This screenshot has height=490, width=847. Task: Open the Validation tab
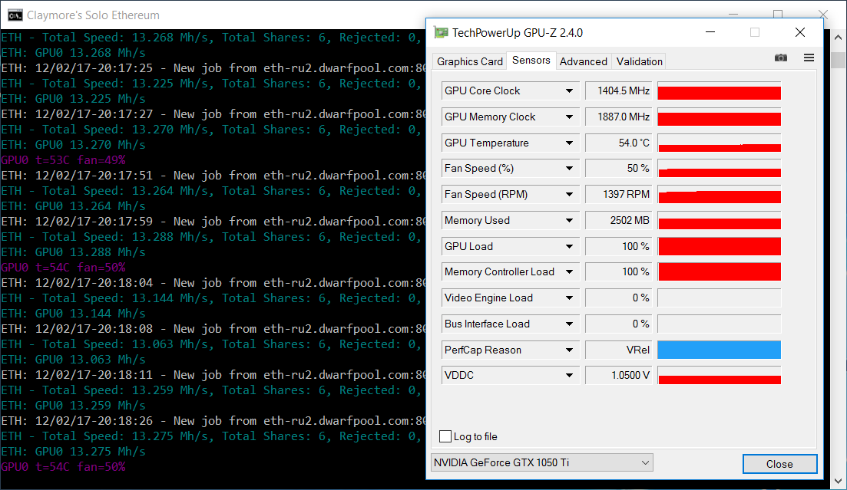tap(640, 61)
